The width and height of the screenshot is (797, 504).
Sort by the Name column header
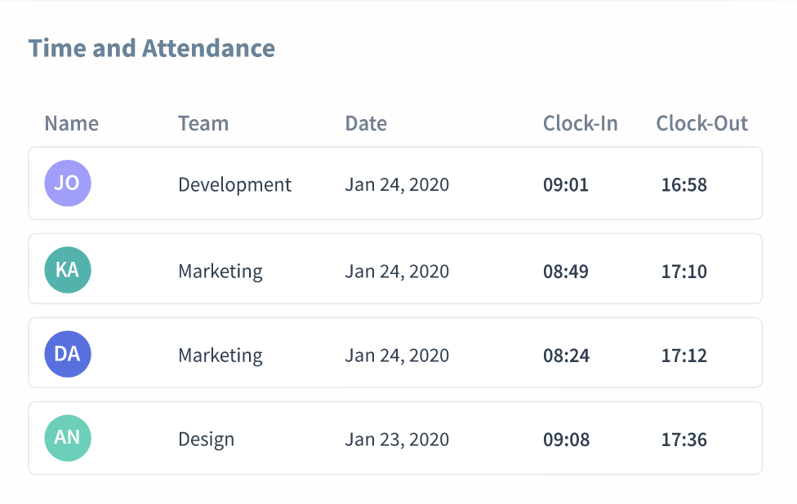click(x=71, y=123)
